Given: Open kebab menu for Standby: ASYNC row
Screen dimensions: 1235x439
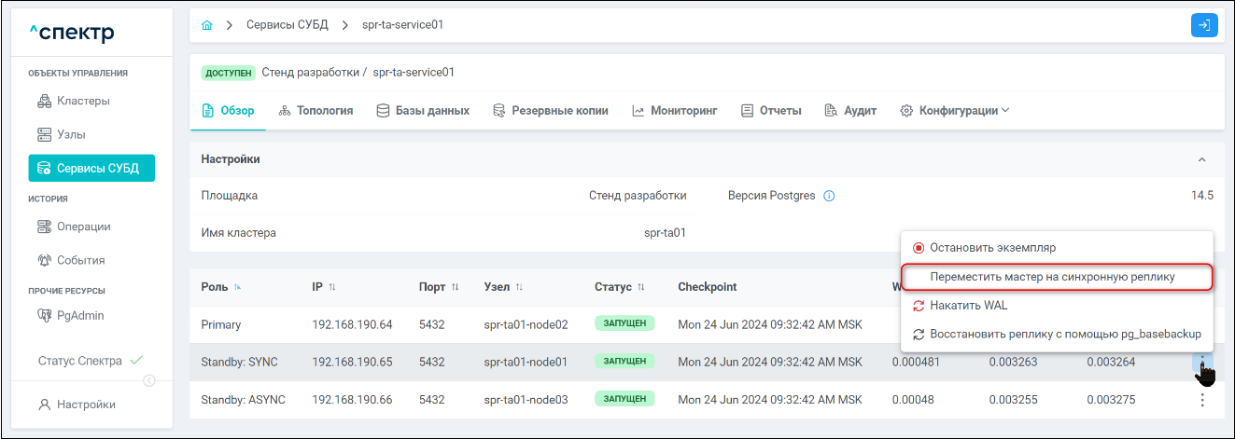Looking at the screenshot, I should pos(1202,400).
